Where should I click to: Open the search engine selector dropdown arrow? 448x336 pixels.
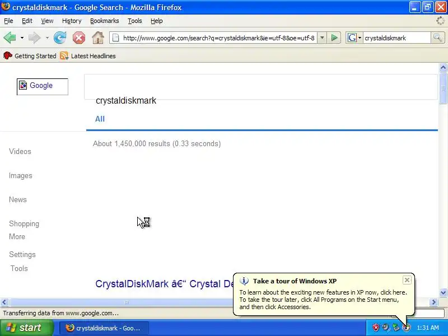pos(360,38)
